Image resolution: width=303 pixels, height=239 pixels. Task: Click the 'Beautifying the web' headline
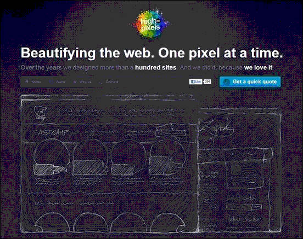(x=151, y=53)
